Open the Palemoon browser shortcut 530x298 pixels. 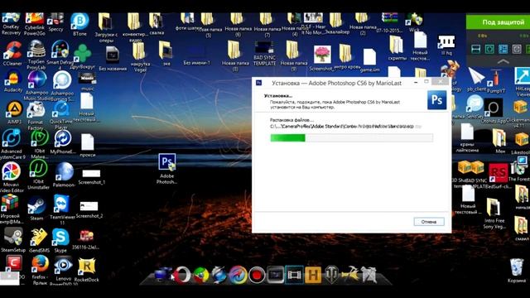(64, 175)
